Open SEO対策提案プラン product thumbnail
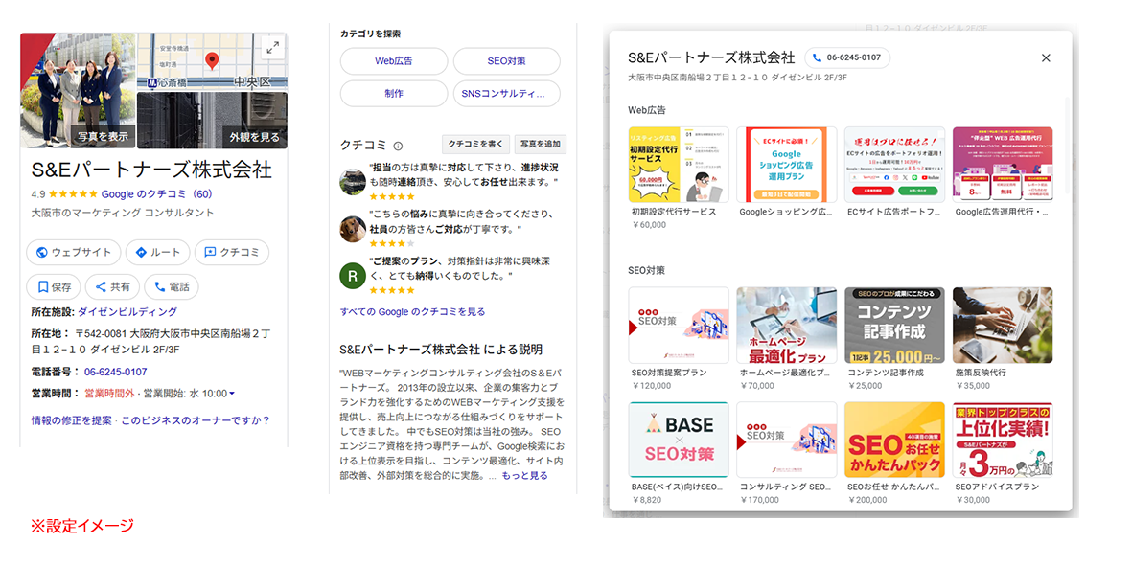The width and height of the screenshot is (1132, 566). (x=679, y=326)
